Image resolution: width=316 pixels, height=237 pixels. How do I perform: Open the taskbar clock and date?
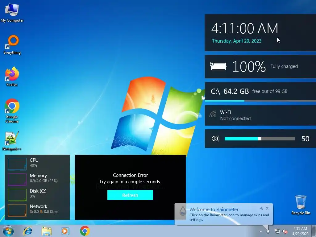point(300,231)
